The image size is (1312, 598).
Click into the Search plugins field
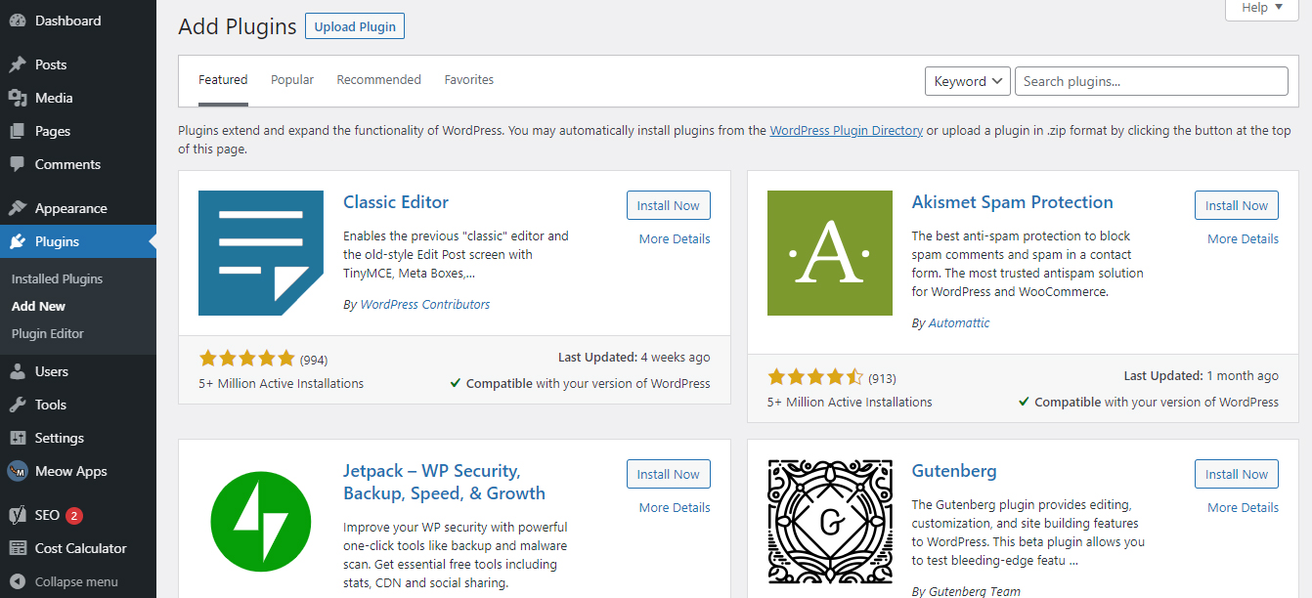pyautogui.click(x=1152, y=81)
